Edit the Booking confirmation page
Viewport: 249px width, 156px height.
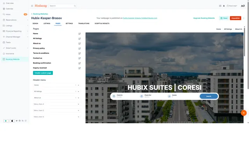79,63
